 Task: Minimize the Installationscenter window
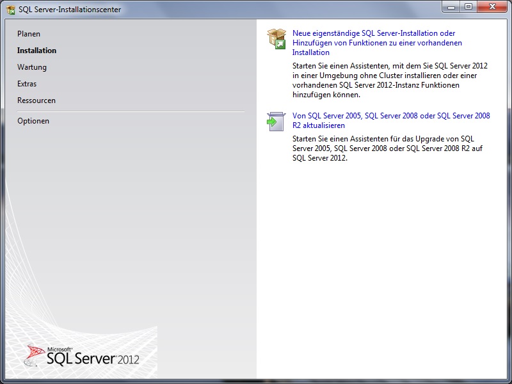point(451,7)
